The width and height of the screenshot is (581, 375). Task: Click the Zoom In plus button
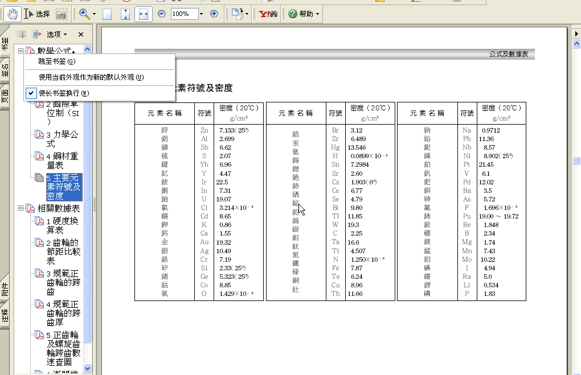214,14
